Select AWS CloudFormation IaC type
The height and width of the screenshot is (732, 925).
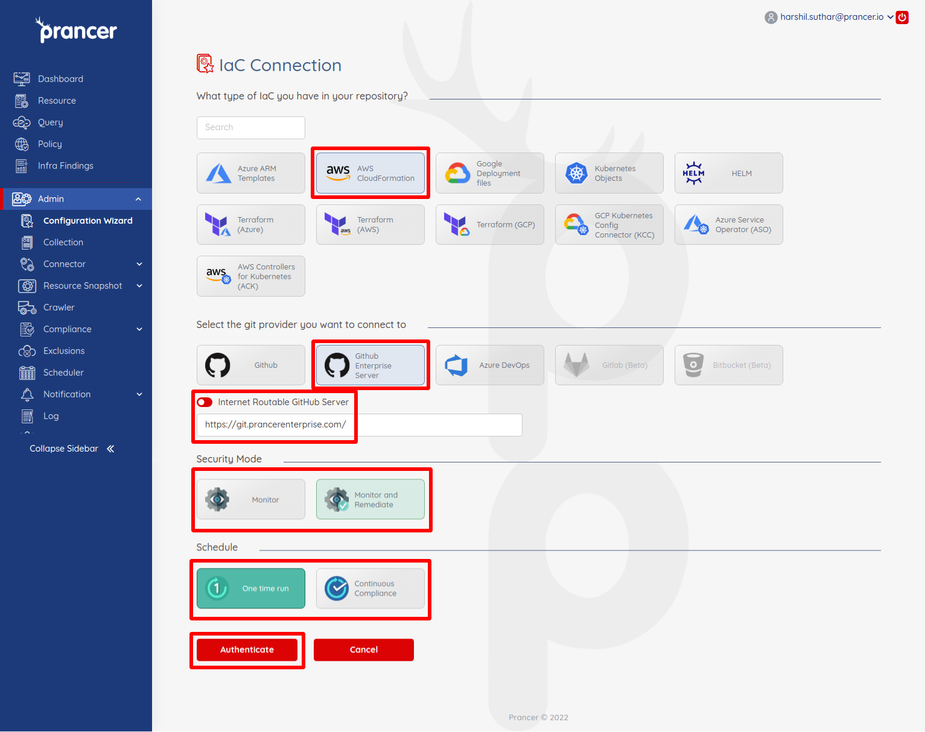click(x=370, y=173)
